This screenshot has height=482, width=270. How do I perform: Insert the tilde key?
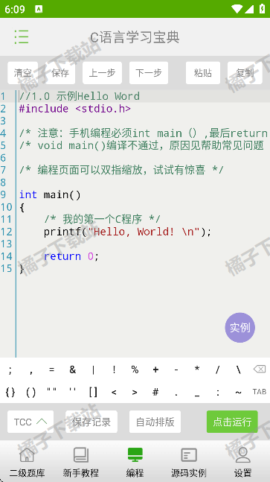(x=239, y=392)
